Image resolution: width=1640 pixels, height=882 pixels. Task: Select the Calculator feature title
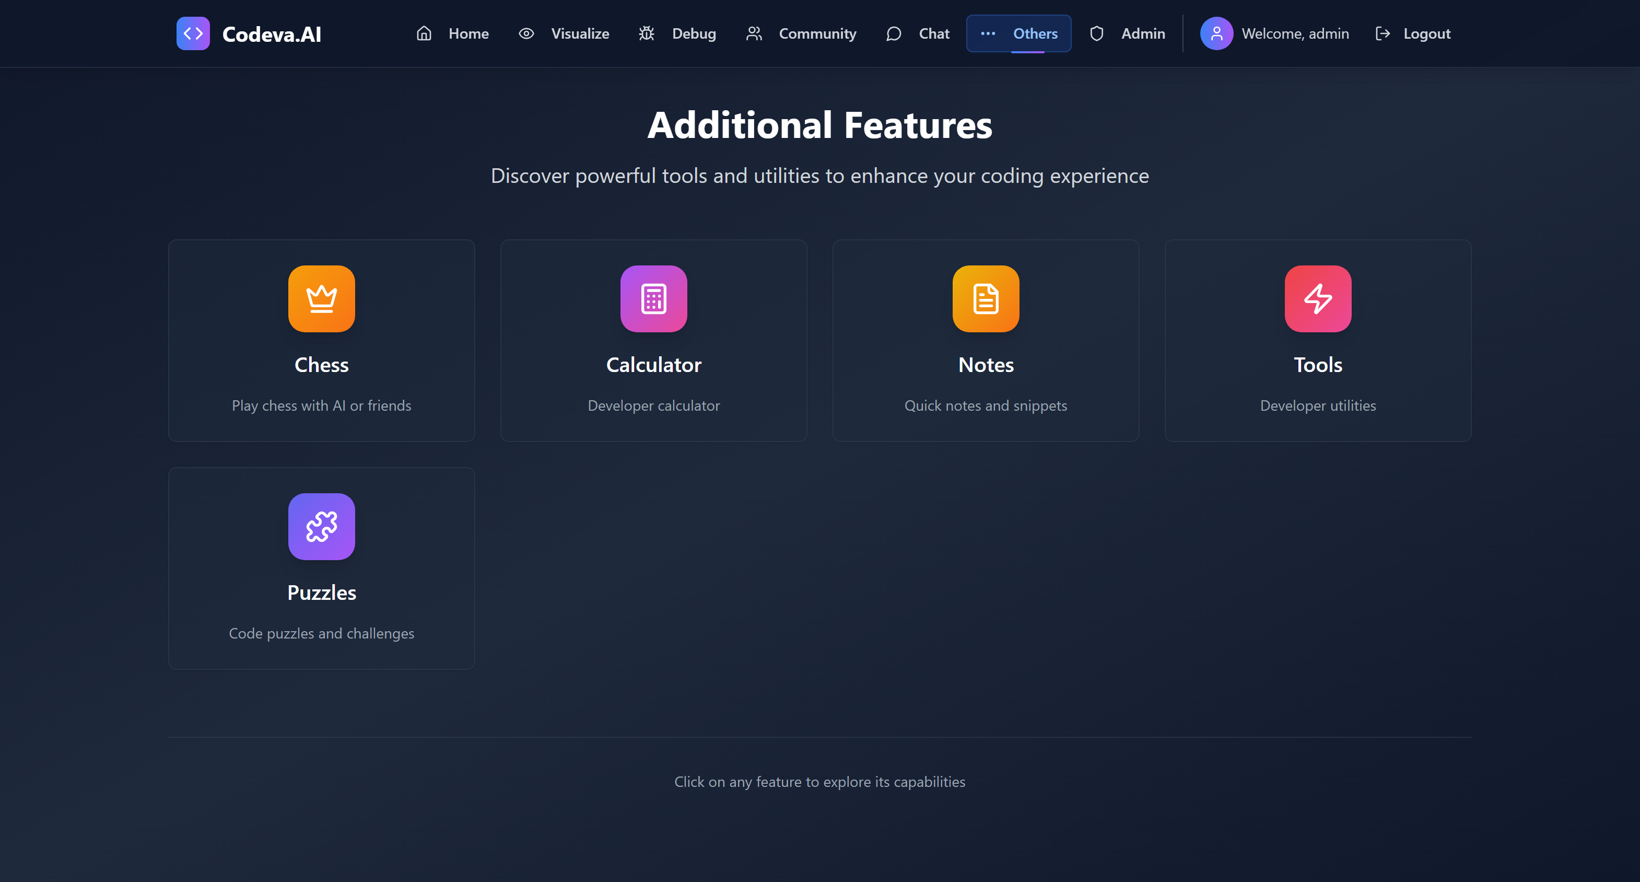[x=653, y=365]
